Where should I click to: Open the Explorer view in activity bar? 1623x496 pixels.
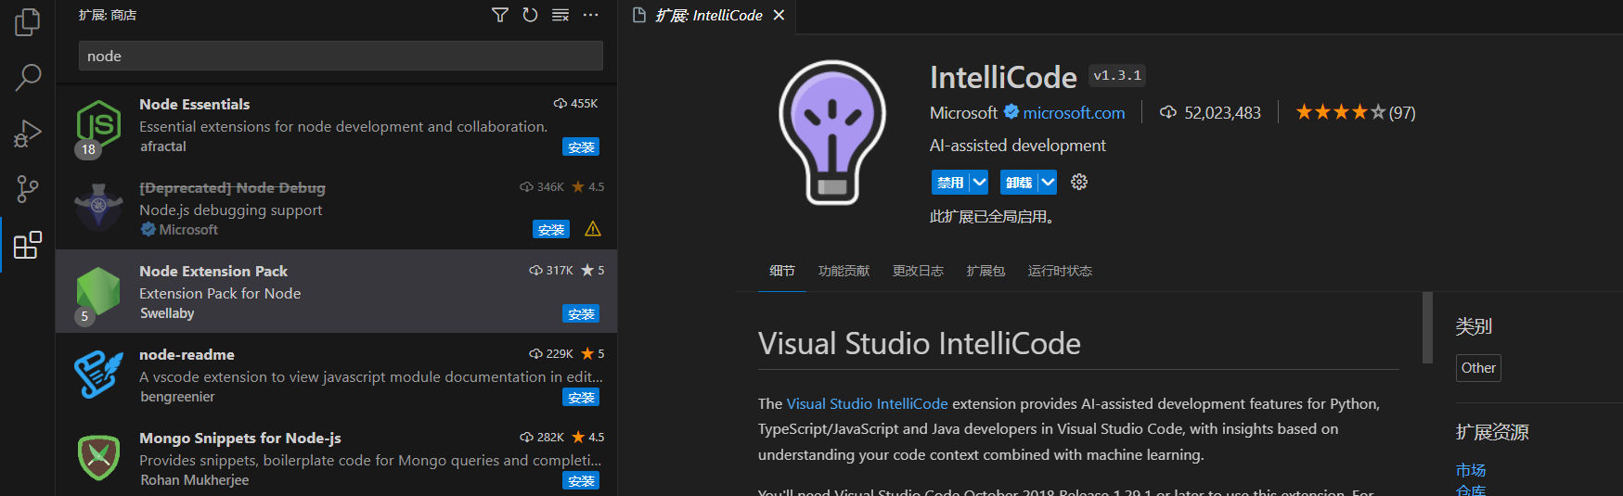28,21
